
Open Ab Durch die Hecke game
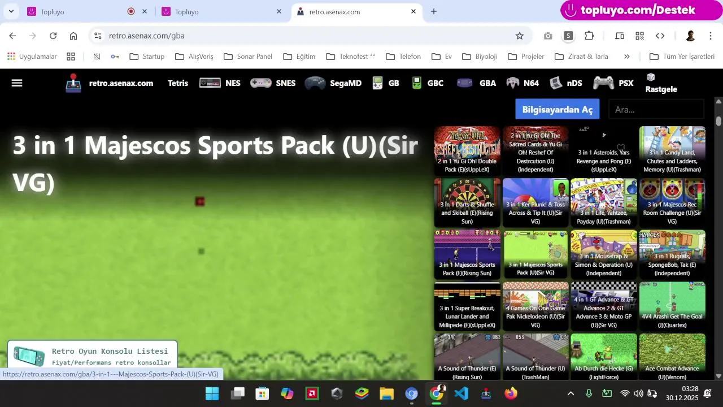click(604, 357)
